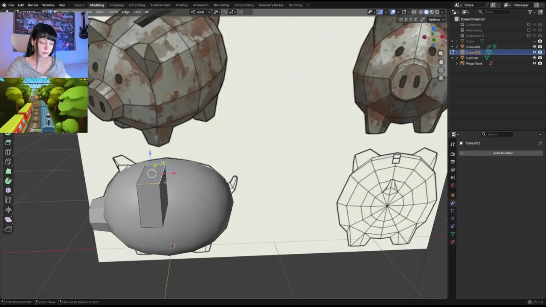Switch to material preview shading
This screenshot has height=307, width=546.
[x=431, y=12]
